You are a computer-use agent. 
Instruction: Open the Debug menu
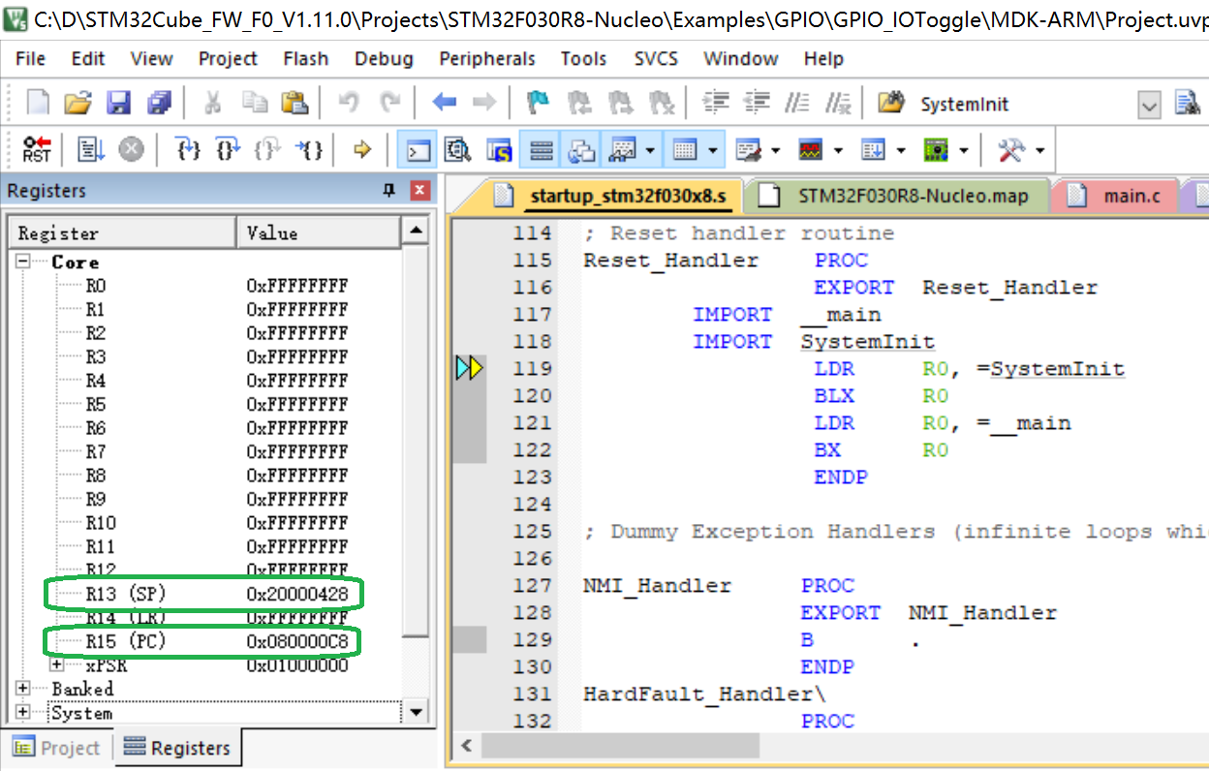pyautogui.click(x=384, y=59)
